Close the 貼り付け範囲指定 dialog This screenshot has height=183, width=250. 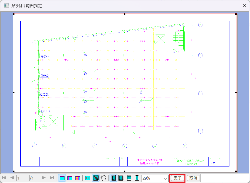tap(245, 6)
